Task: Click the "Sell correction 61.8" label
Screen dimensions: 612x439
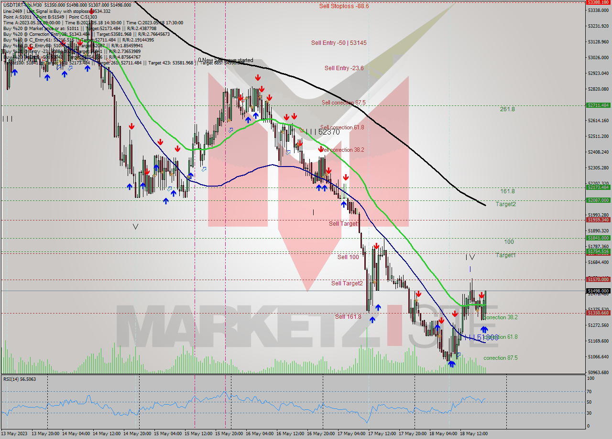Action: [x=342, y=127]
